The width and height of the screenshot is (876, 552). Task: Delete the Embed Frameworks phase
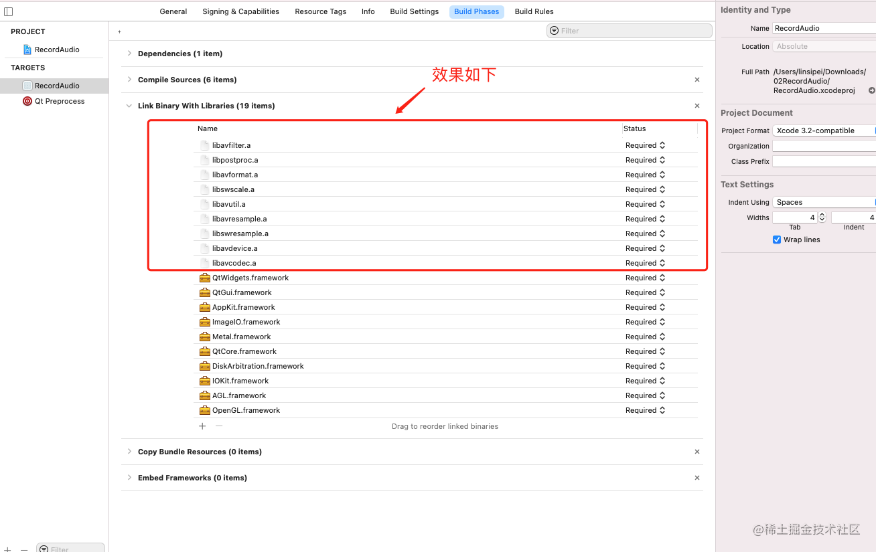(x=697, y=478)
